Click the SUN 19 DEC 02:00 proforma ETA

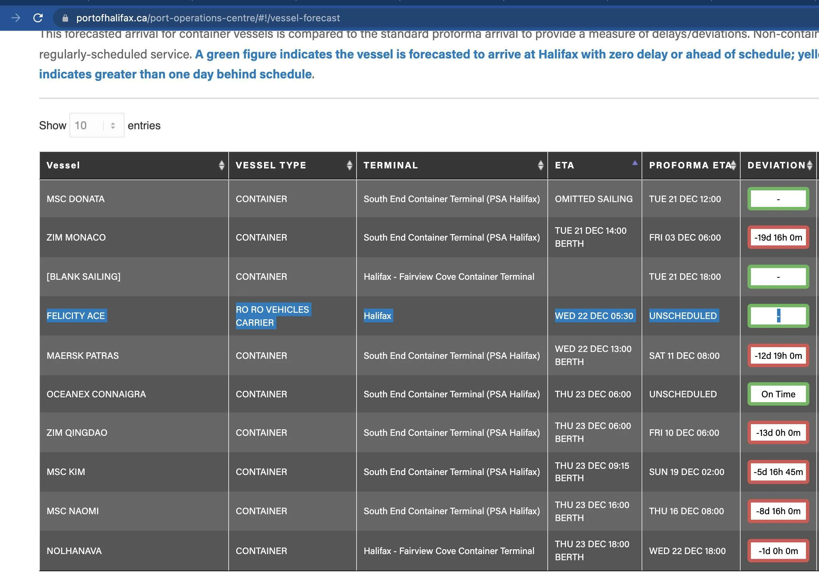tap(687, 472)
